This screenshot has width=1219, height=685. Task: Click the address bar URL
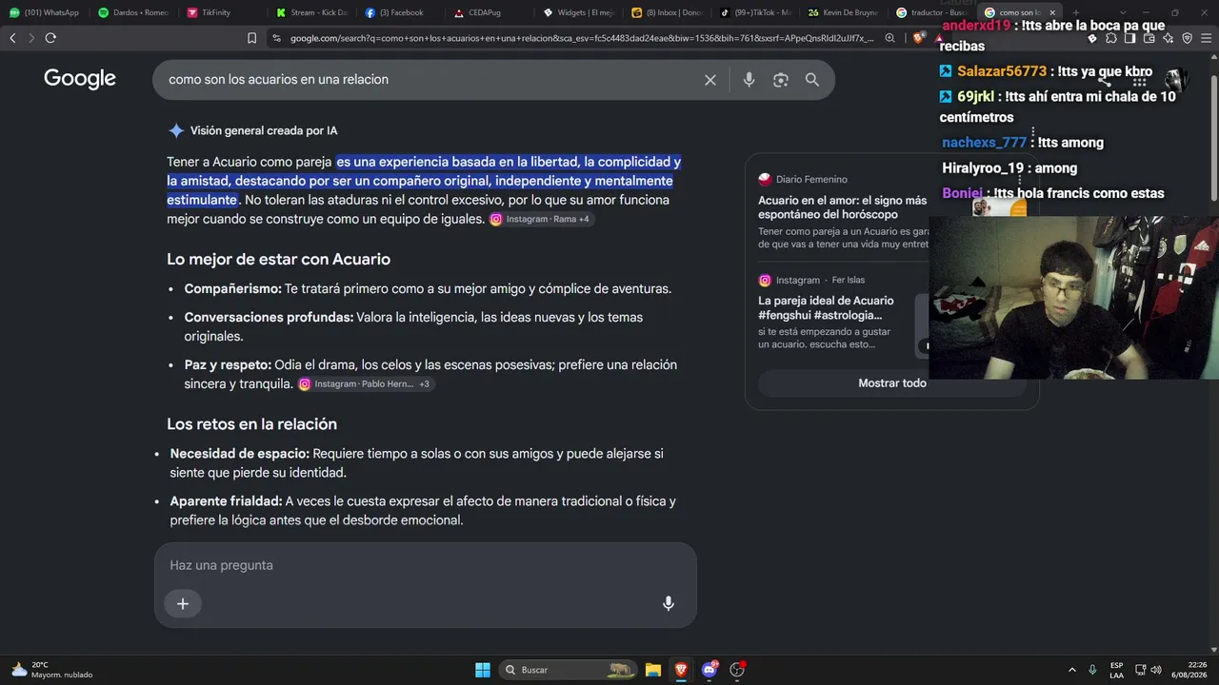coord(582,38)
